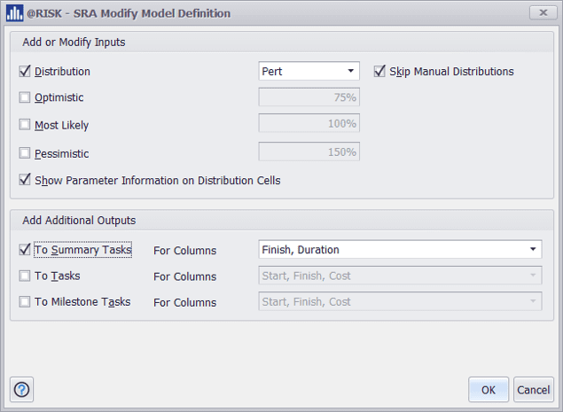Toggle Show Parameter Information on Distribution Cells
563x412 pixels.
point(25,180)
